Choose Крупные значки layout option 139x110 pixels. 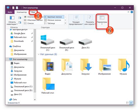[54, 17]
